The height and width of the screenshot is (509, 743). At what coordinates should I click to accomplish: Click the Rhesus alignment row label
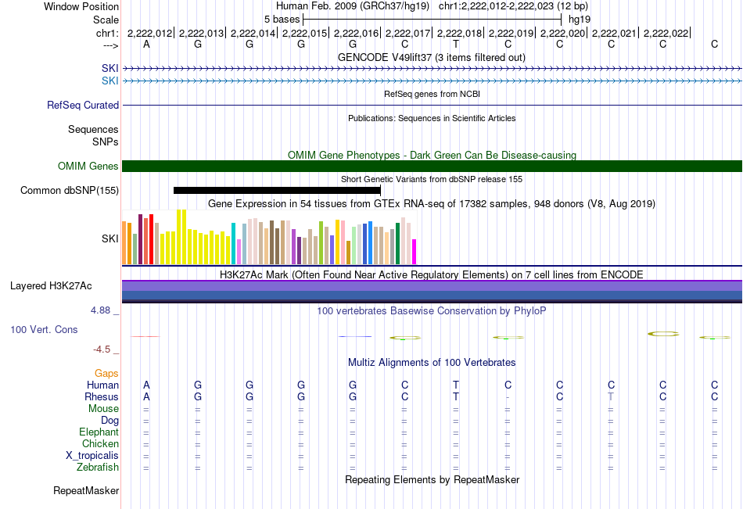click(x=102, y=396)
